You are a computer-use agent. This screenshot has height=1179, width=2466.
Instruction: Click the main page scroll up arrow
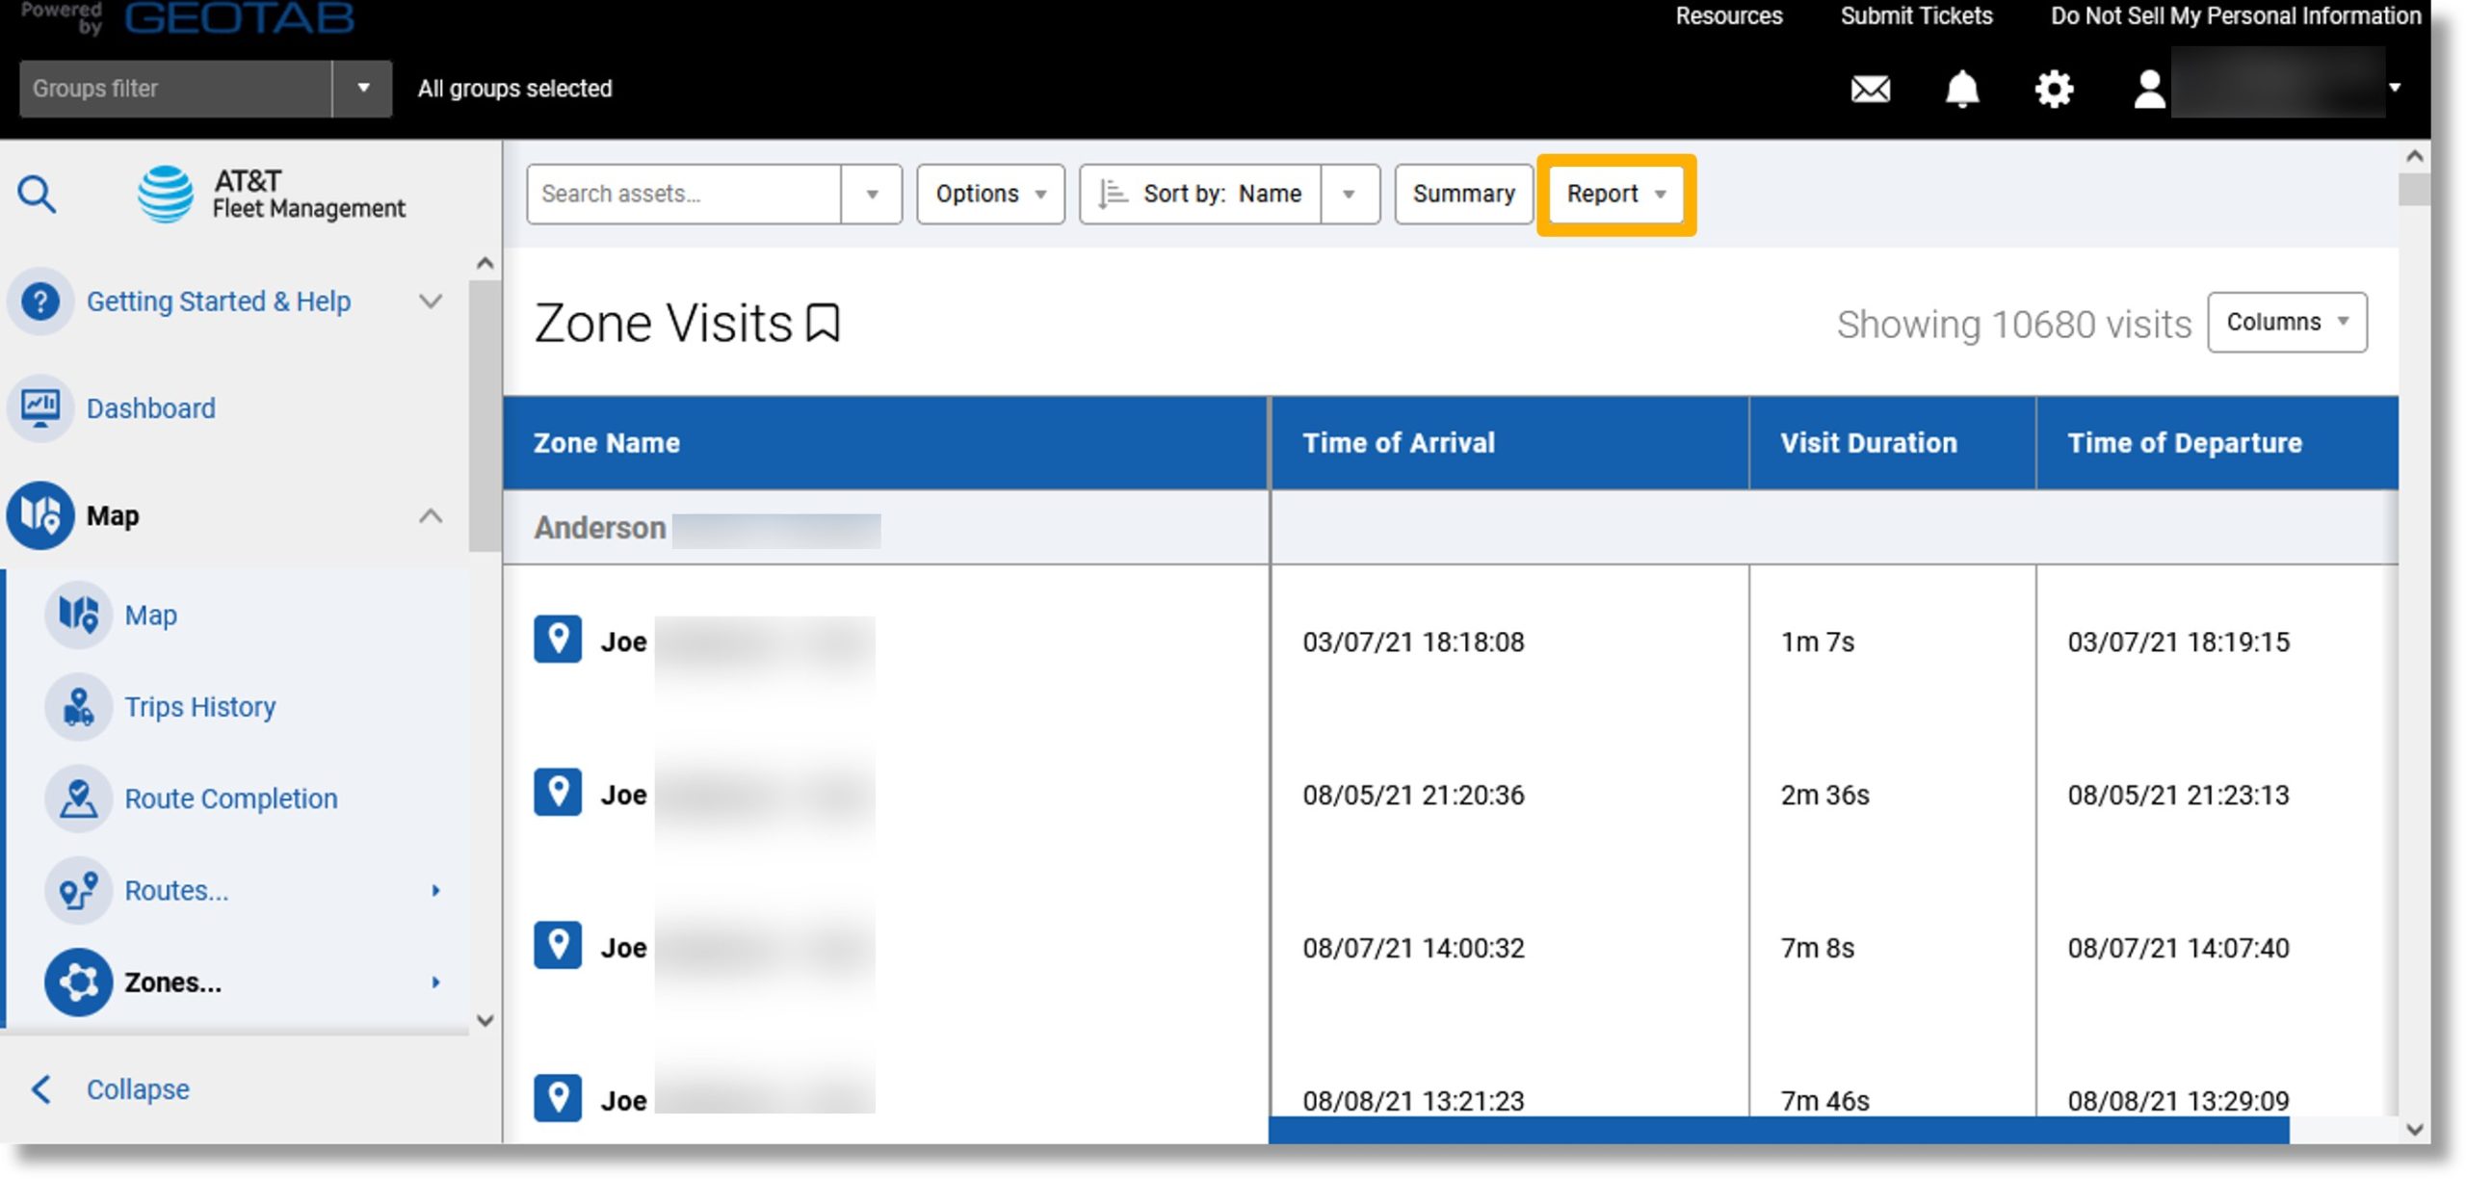coord(2414,156)
